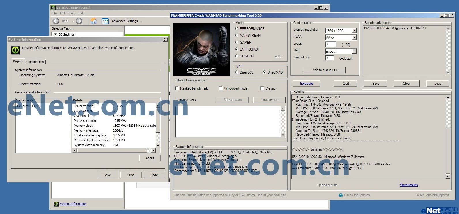The width and height of the screenshot is (459, 214).
Task: Click the Advanced Settings view icon
Action: (105, 21)
